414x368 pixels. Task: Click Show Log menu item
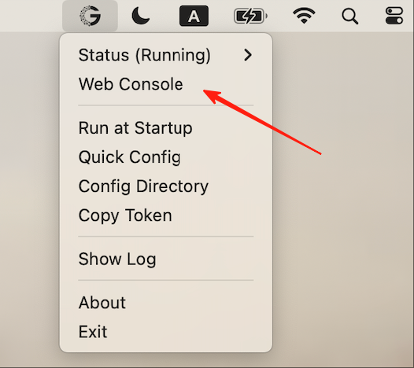click(166, 259)
